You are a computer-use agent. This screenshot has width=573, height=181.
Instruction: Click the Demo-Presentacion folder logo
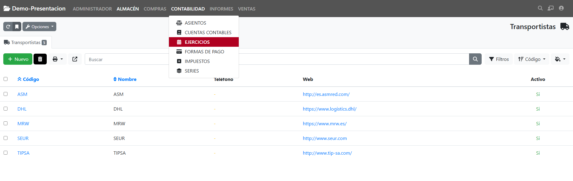click(x=7, y=9)
